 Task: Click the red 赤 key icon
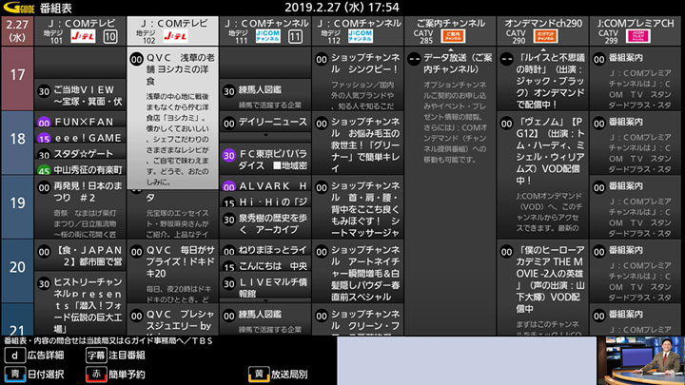click(x=96, y=375)
